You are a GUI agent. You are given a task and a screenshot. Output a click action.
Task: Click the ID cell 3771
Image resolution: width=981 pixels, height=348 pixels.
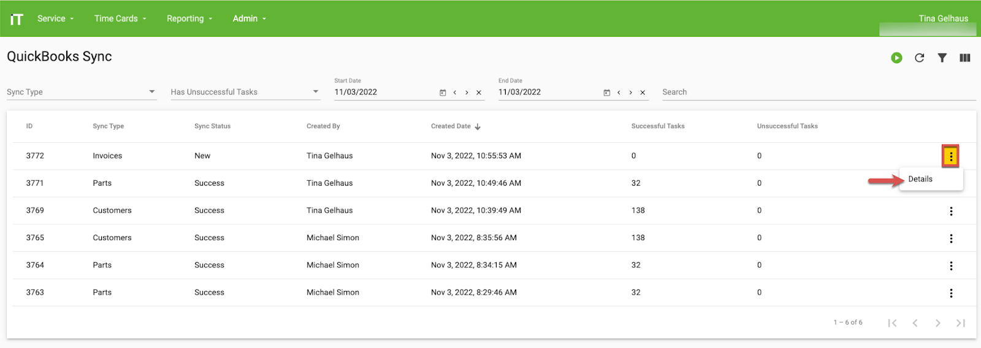pos(35,183)
